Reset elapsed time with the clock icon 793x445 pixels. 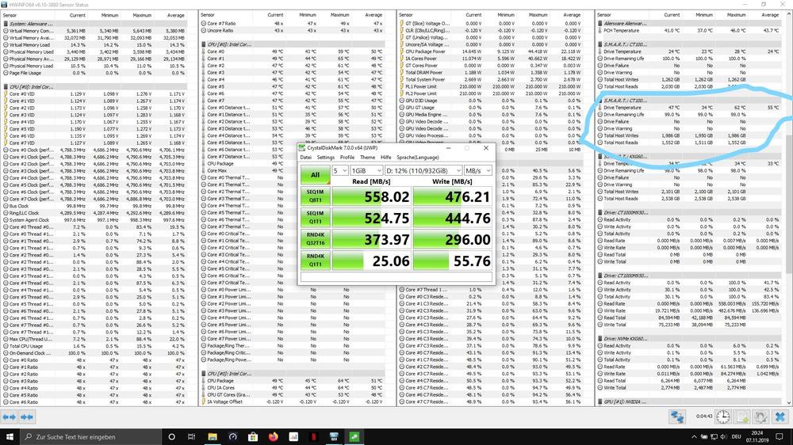pyautogui.click(x=723, y=416)
